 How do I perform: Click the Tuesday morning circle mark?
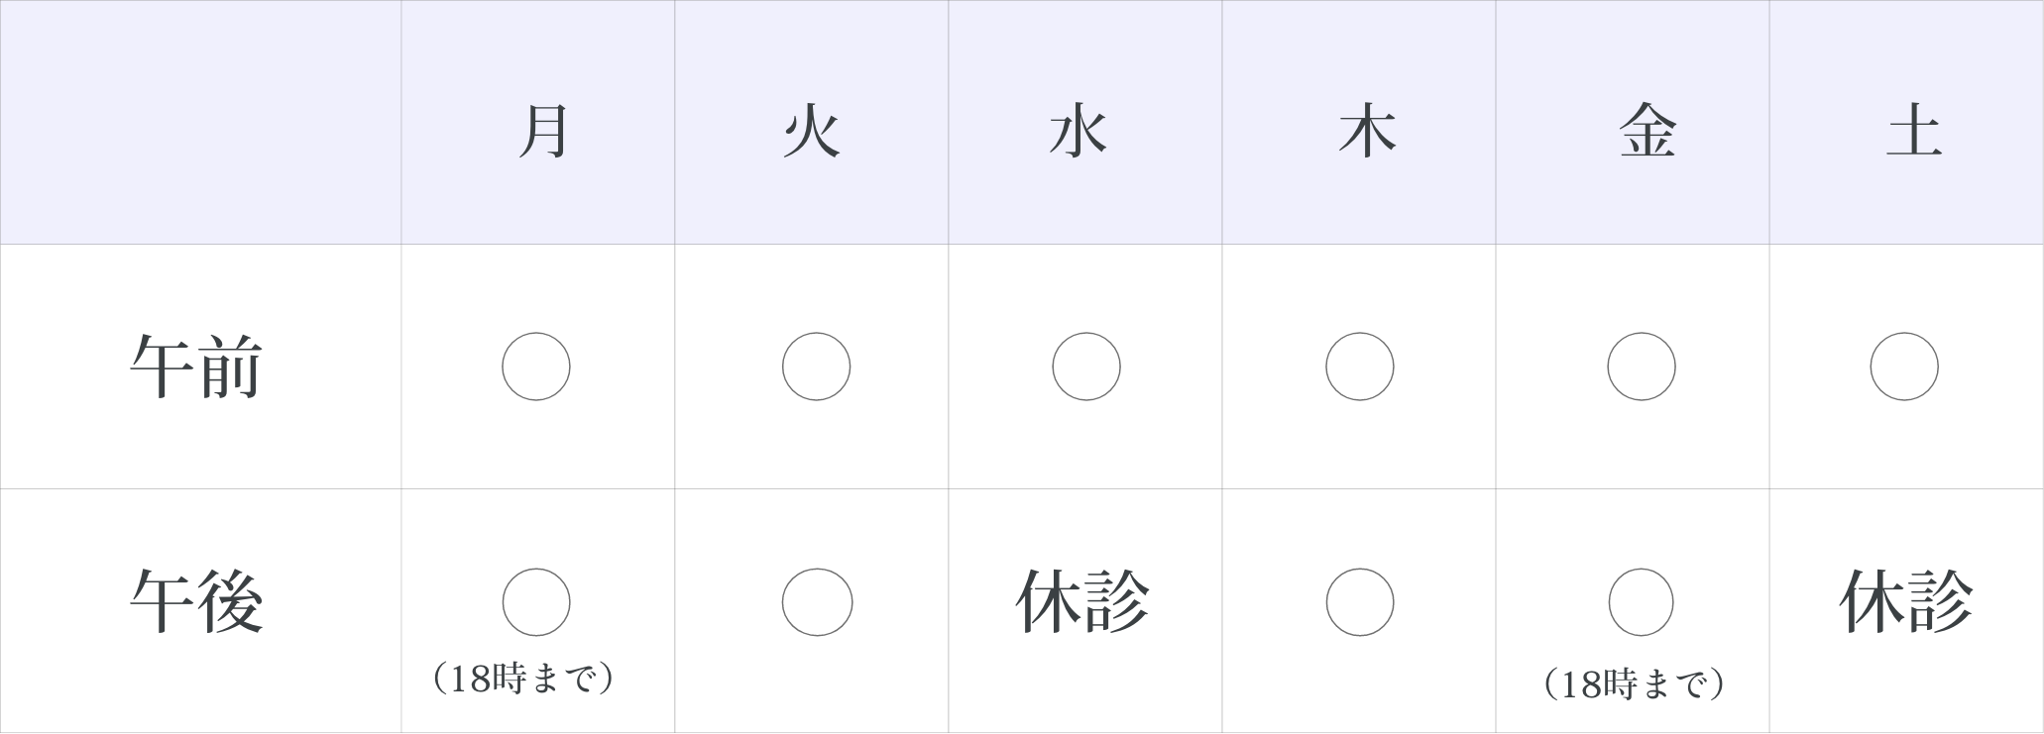(816, 367)
